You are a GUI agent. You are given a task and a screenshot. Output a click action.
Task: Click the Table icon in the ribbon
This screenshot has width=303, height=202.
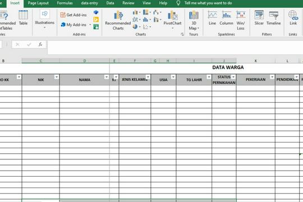point(23,18)
